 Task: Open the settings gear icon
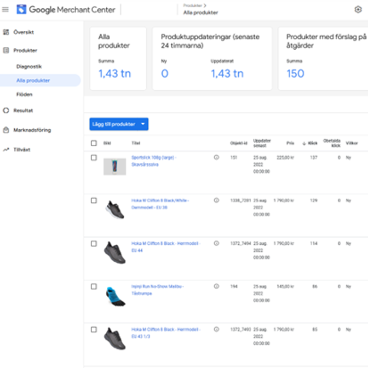pos(358,10)
